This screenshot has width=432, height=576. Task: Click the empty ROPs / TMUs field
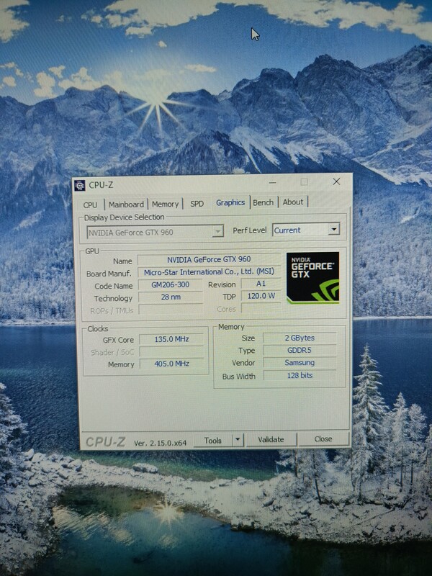tap(171, 310)
